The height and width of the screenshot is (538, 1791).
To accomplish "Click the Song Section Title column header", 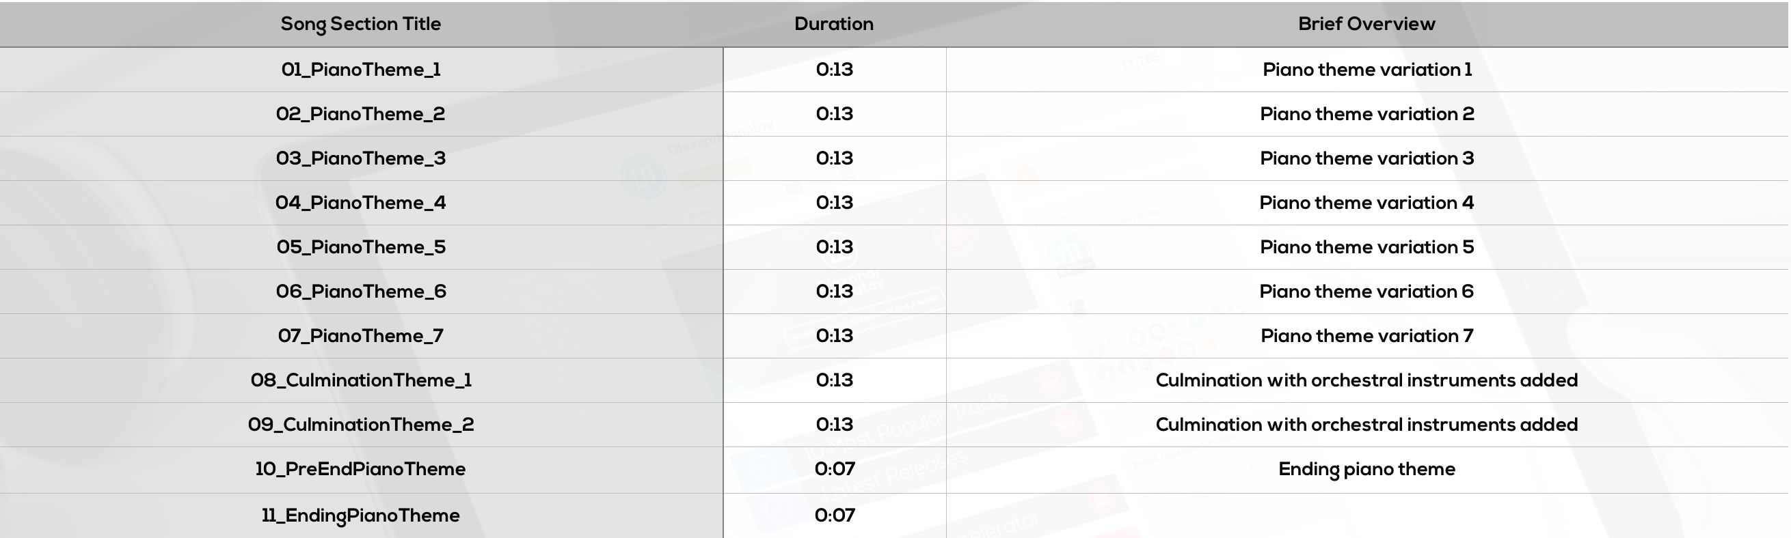I will tap(361, 25).
